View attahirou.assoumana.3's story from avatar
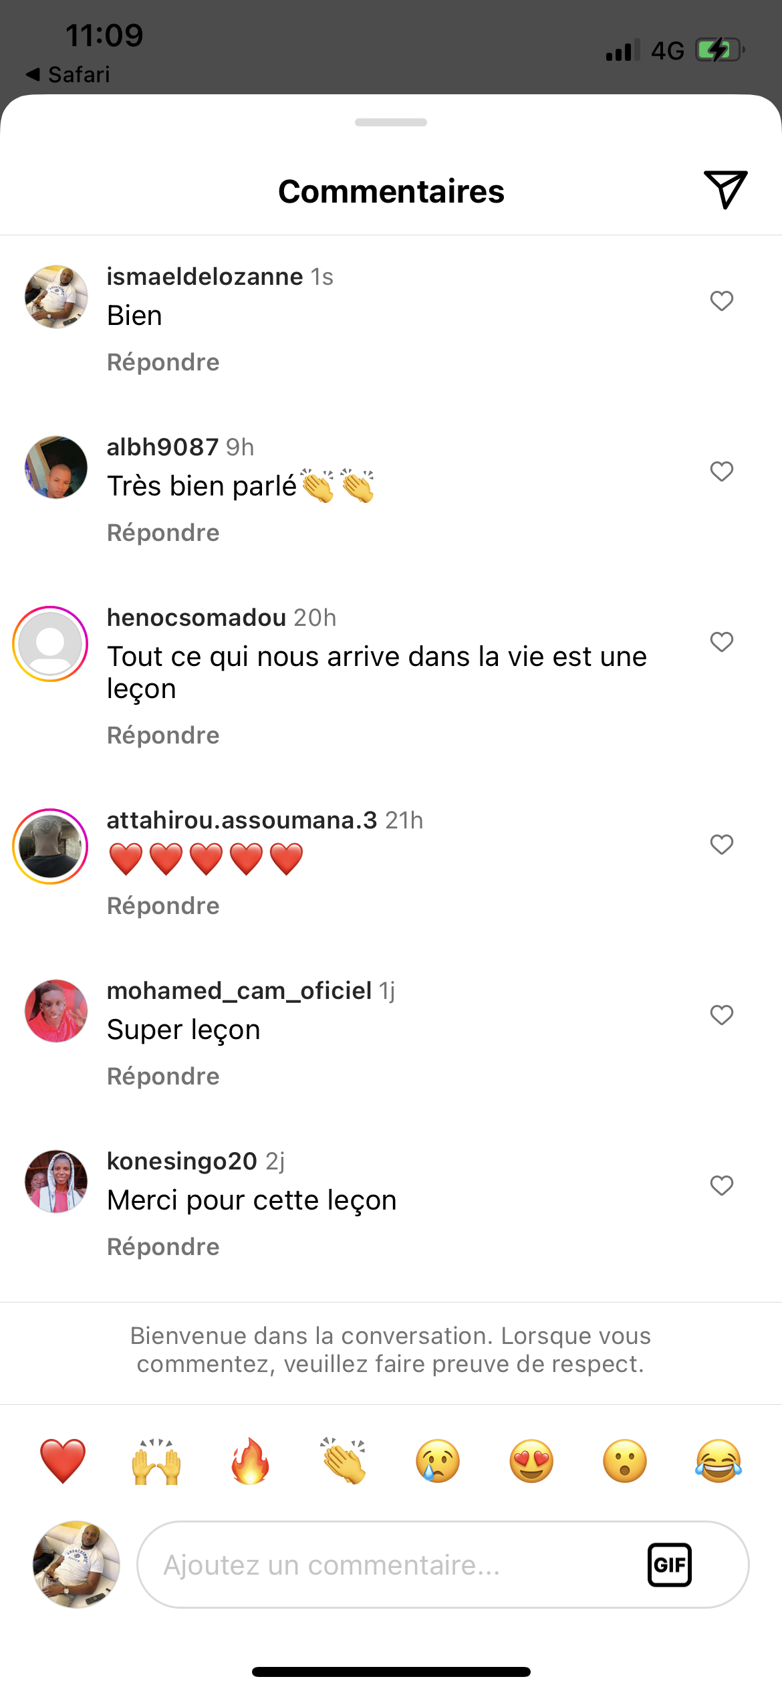 pos(51,846)
